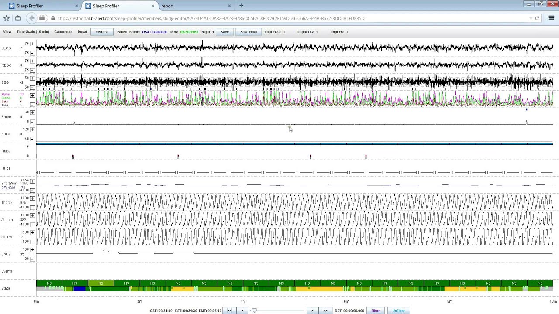Viewport: 559px width, 314px height.
Task: Decrease Thorax channel scale with minus button
Action: pyautogui.click(x=32, y=208)
